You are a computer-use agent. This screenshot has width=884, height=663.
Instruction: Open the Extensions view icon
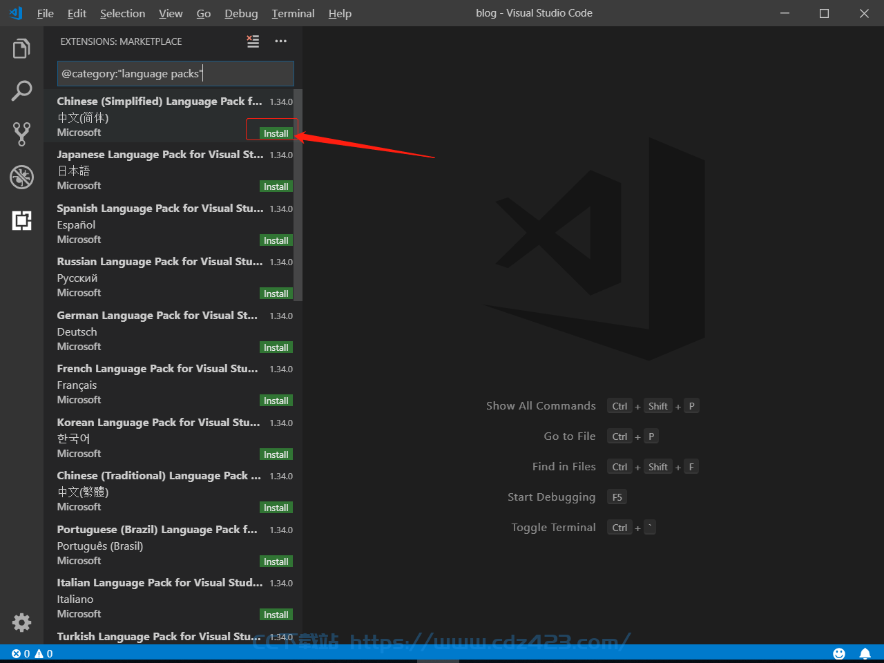pyautogui.click(x=21, y=220)
